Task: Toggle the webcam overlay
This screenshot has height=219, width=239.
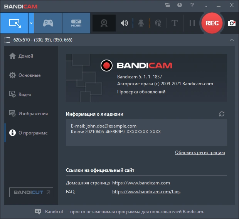Action: pos(104,23)
